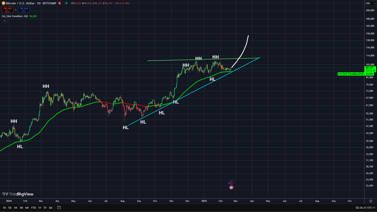Click the 114,000 price scale label
The width and height of the screenshot is (377, 212).
pos(370,56)
